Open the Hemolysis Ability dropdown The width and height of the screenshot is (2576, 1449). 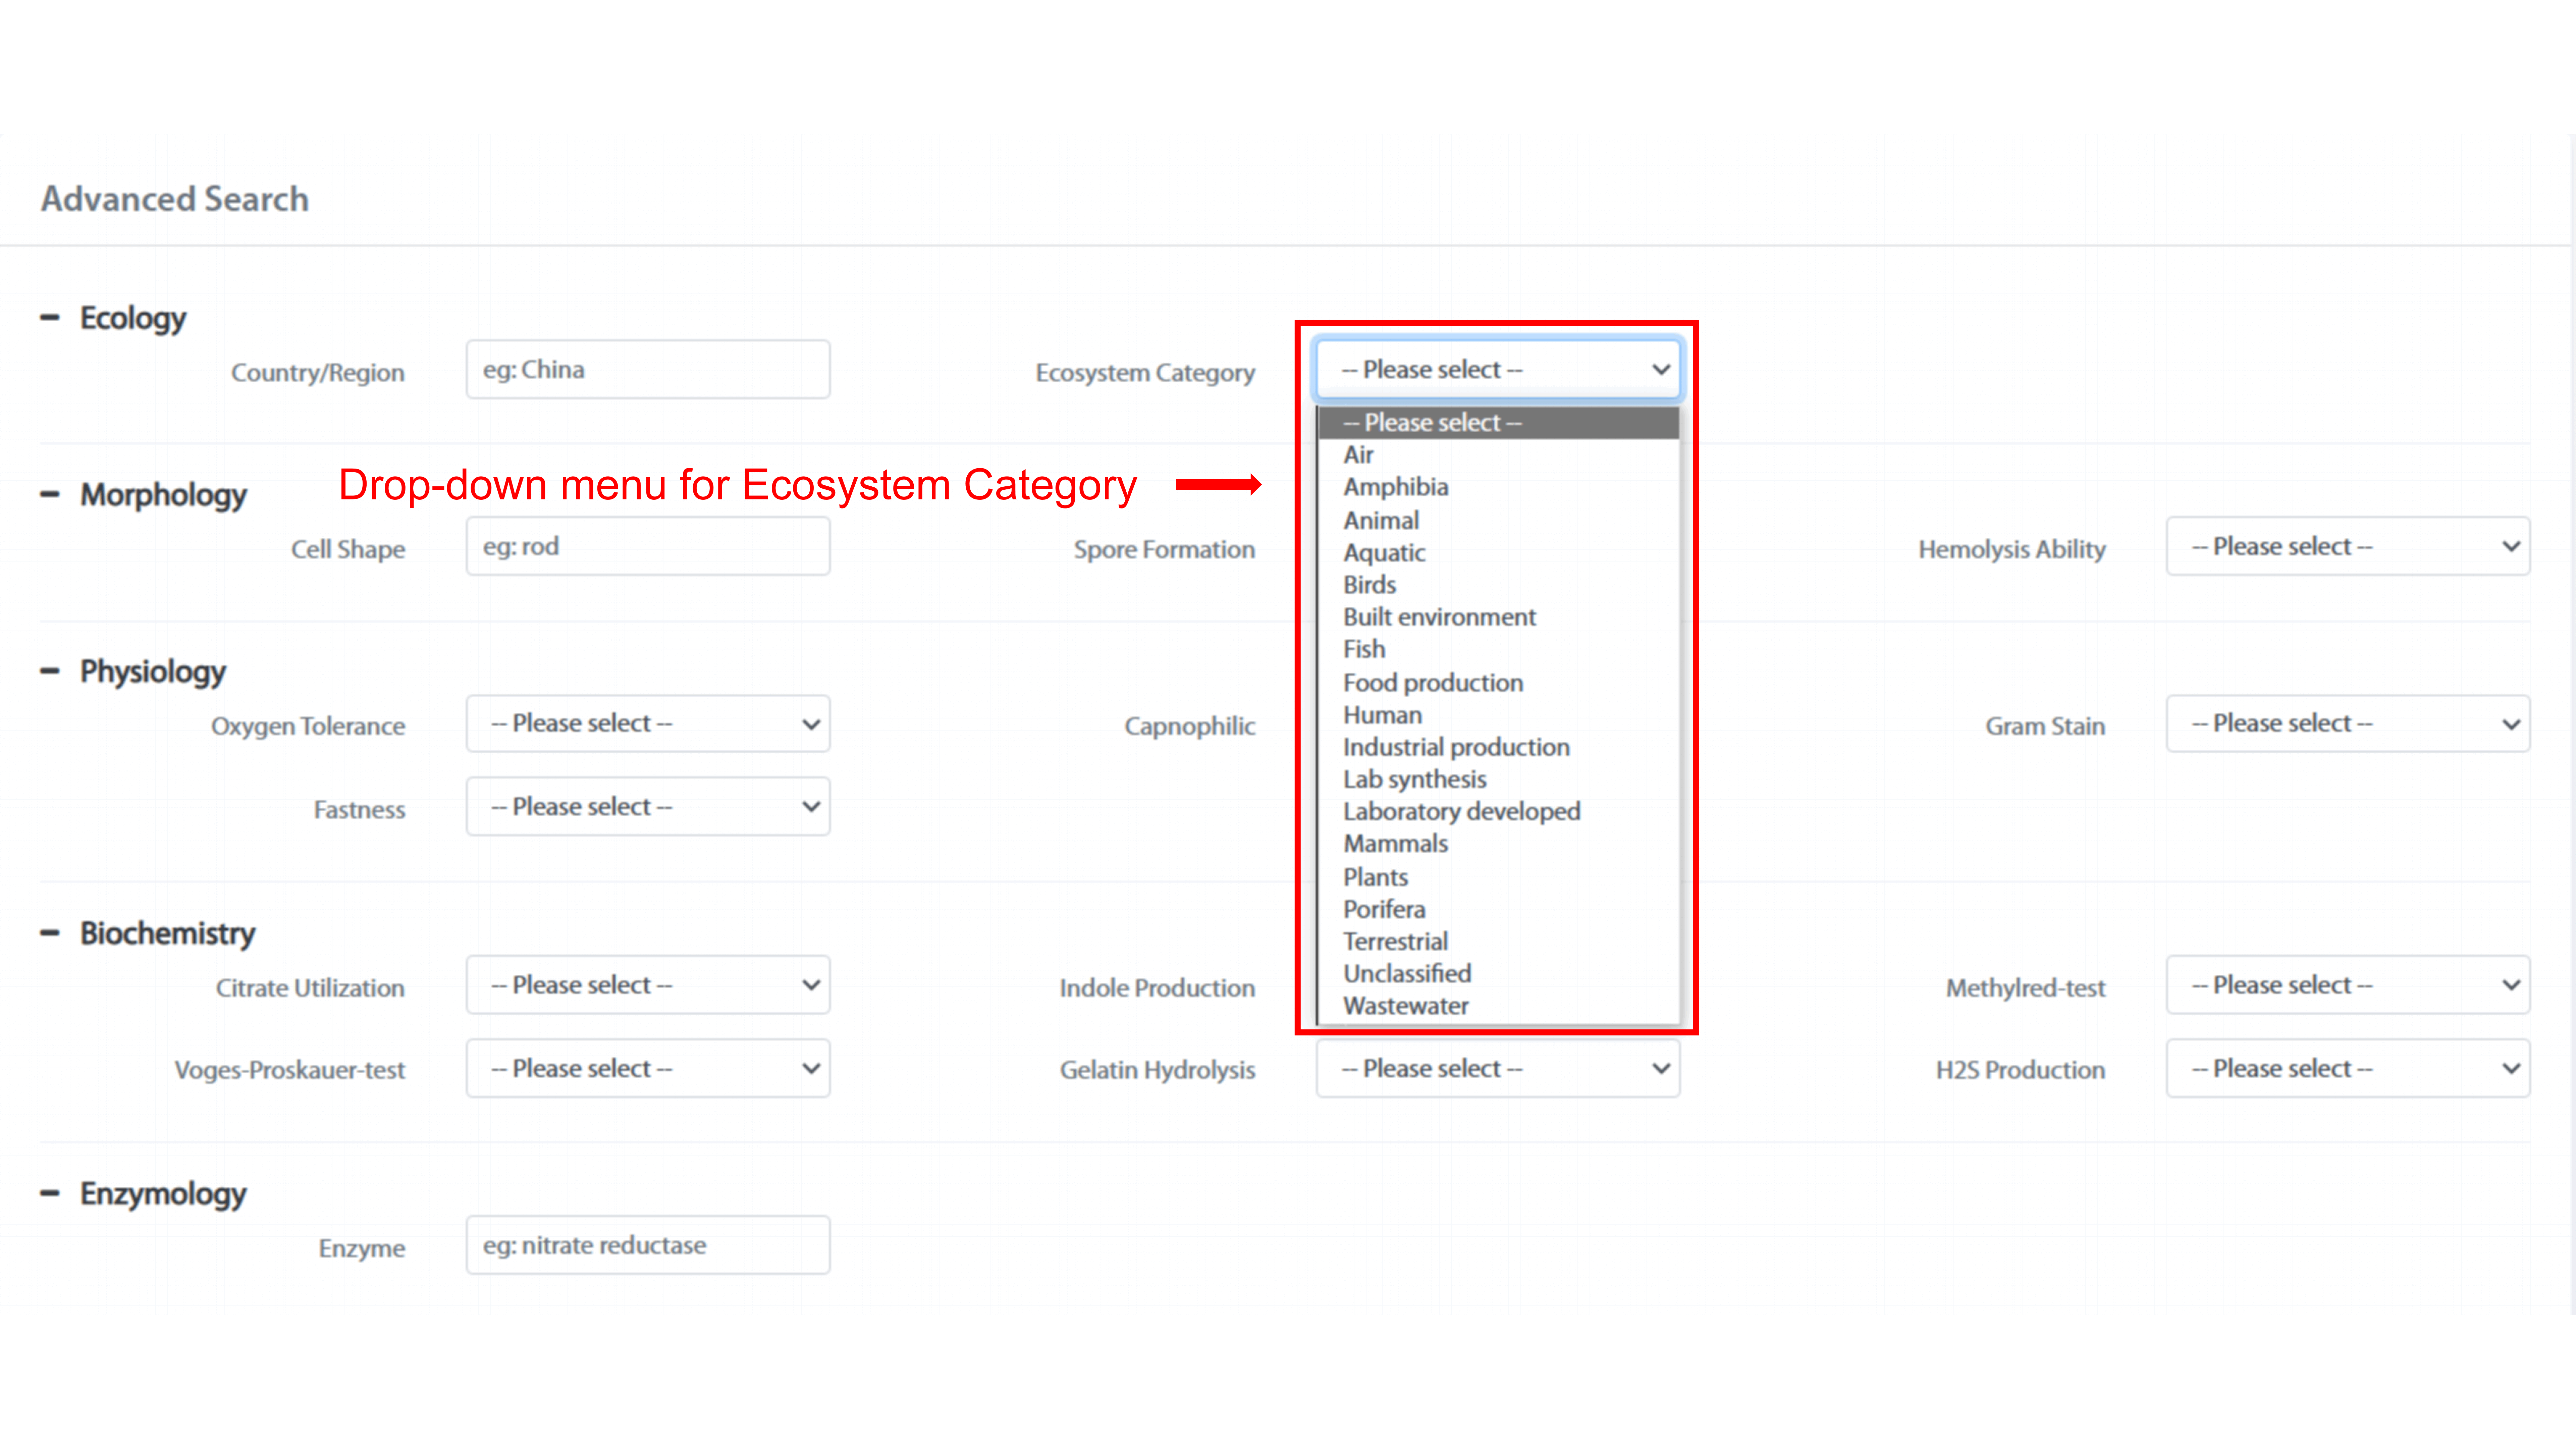(2348, 546)
